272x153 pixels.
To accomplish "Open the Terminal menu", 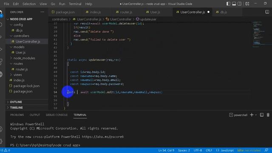I will pyautogui.click(x=75, y=4).
